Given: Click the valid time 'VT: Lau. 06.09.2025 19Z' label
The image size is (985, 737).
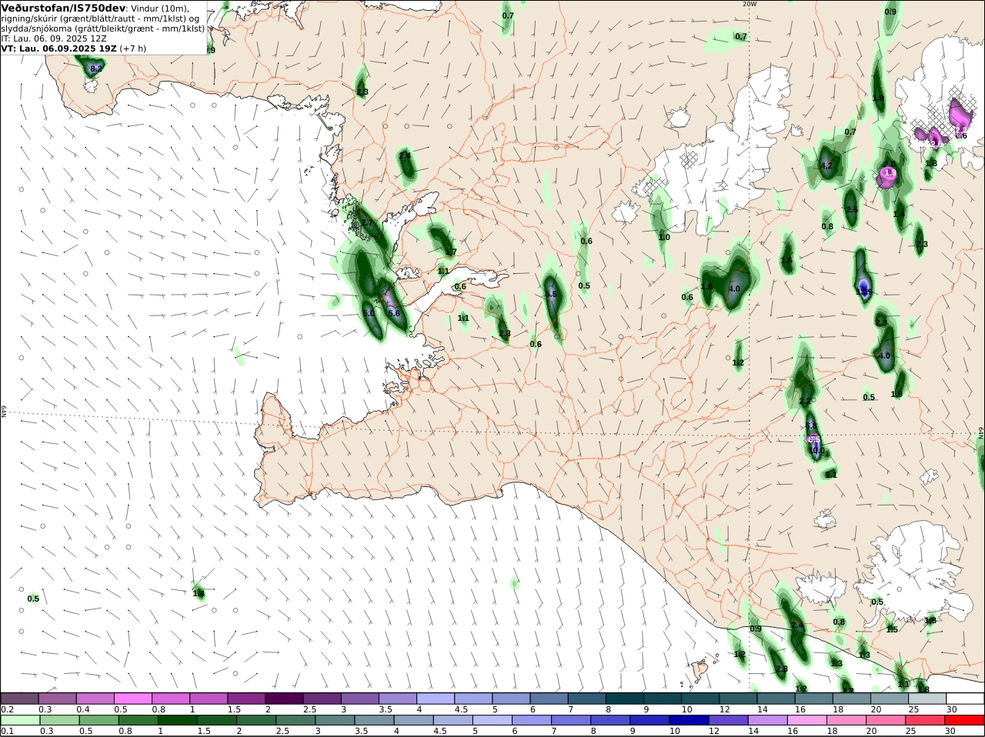Looking at the screenshot, I should click(x=58, y=48).
